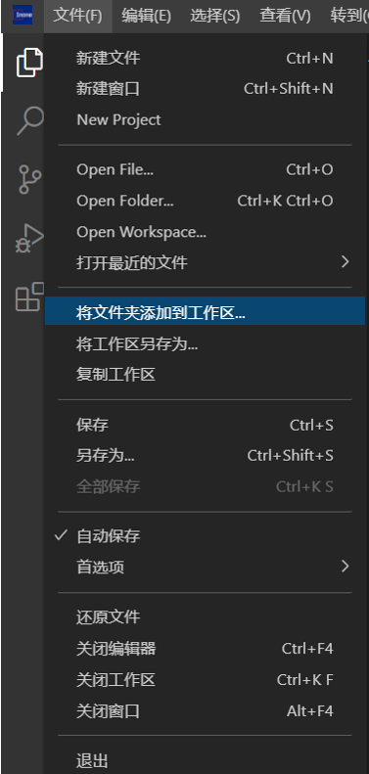Select 将文件夹添加到工作区... entry
This screenshot has width=369, height=774.
coord(205,313)
